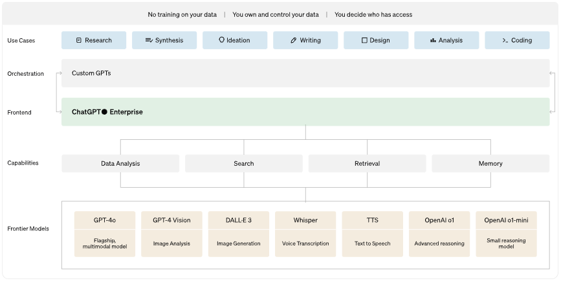Click the 'Orchestration' row label
Viewport: 561px width, 283px height.
click(25, 74)
